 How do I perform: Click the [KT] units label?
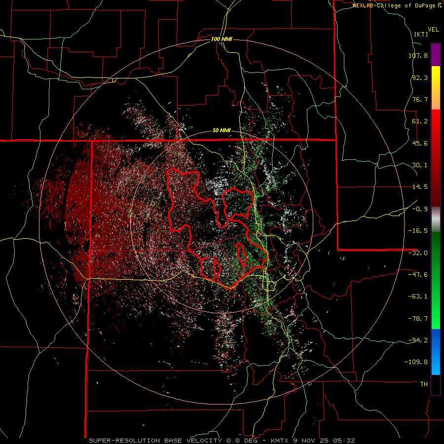pyautogui.click(x=421, y=34)
